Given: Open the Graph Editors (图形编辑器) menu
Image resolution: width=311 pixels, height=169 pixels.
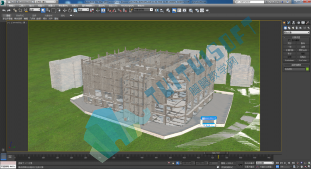Looking at the screenshot, I should (x=88, y=5).
